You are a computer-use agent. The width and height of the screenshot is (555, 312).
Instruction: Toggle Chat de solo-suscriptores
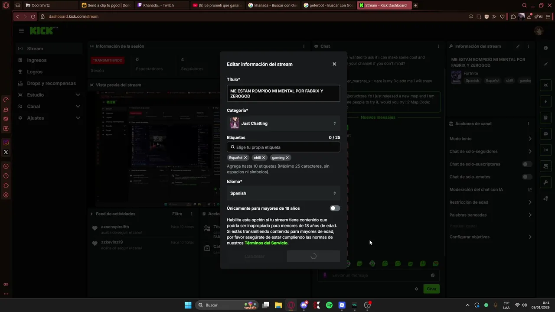click(x=527, y=164)
